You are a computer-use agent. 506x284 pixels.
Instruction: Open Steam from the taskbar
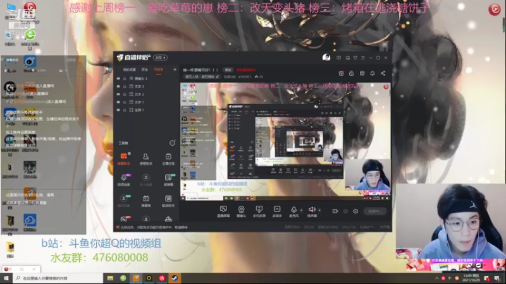pos(175,278)
